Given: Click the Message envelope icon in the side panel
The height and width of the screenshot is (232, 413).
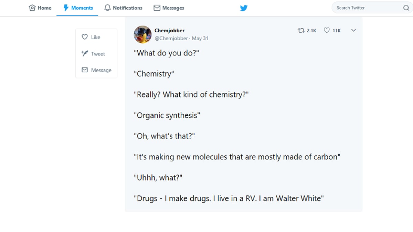Looking at the screenshot, I should pos(85,70).
